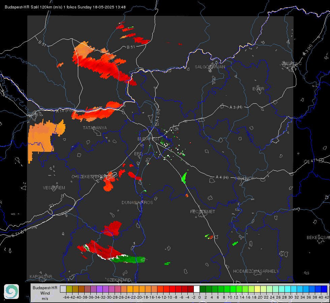
Task: Select the Somogy county label
Action: pyautogui.click(x=68, y=248)
